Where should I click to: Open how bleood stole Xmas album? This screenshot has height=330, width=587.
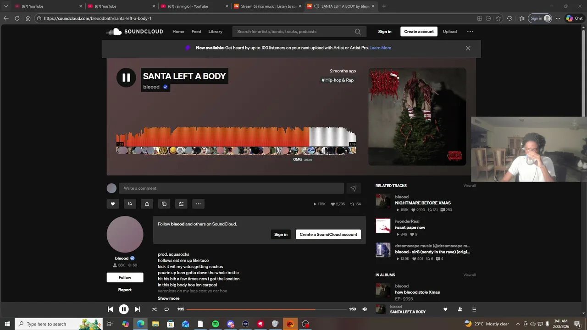pos(417,292)
